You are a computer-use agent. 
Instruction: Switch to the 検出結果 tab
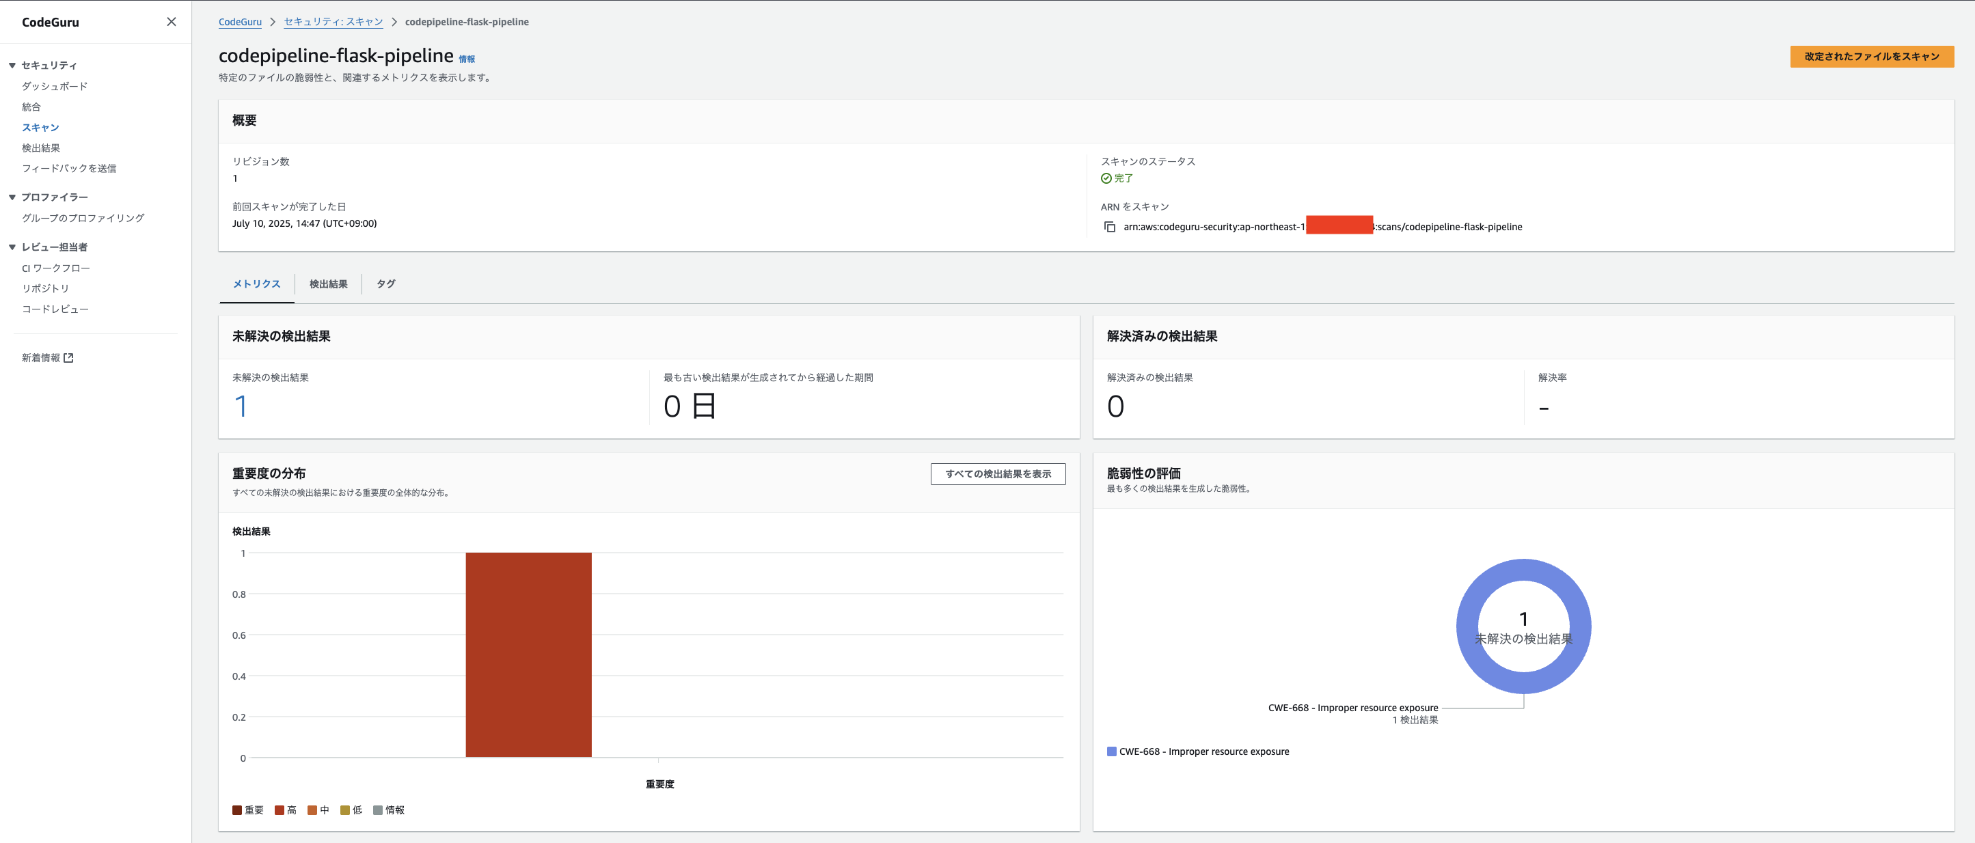[328, 284]
